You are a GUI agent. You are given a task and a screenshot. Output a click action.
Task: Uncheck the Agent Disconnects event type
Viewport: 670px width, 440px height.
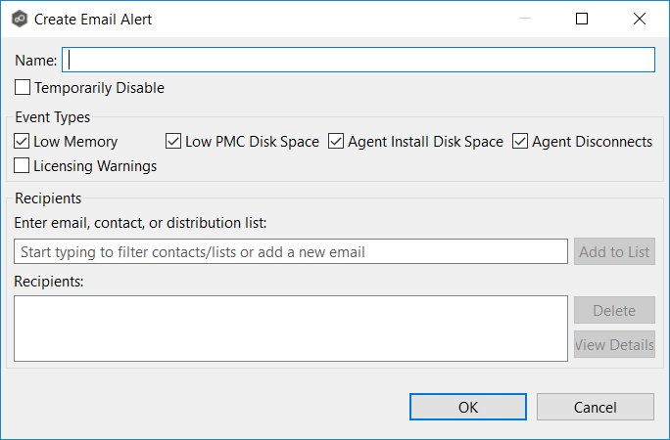click(x=520, y=142)
